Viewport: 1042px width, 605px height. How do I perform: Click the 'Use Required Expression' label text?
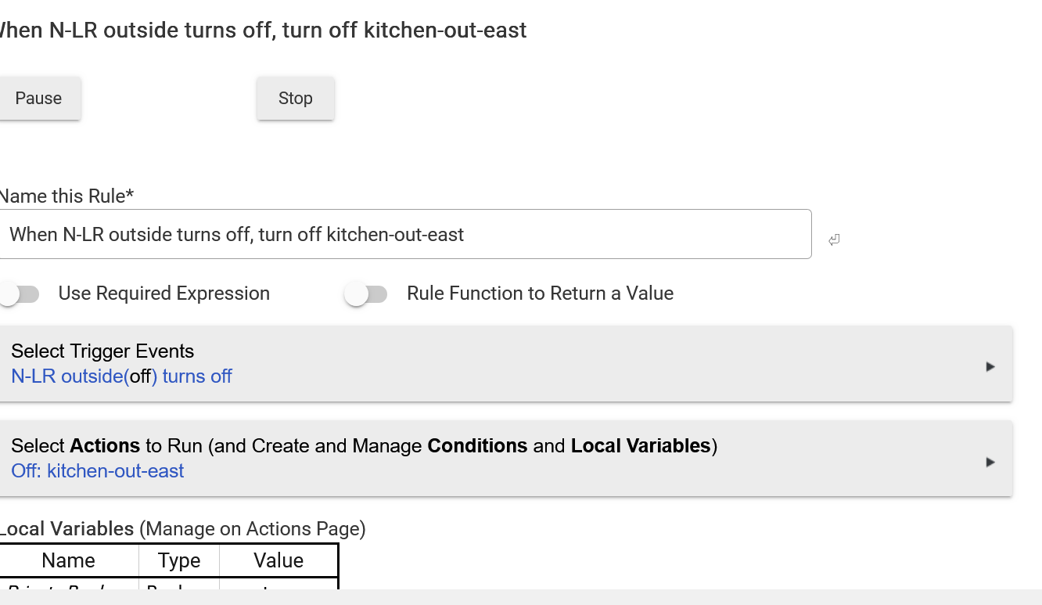pos(164,293)
